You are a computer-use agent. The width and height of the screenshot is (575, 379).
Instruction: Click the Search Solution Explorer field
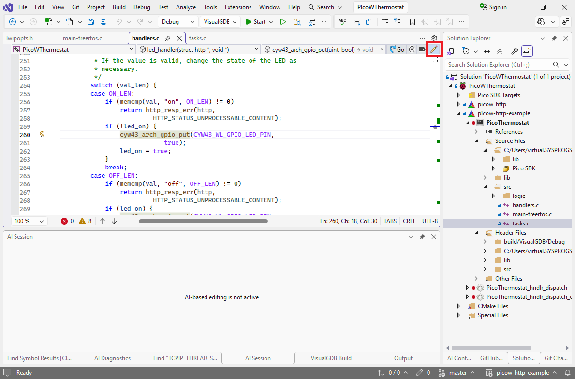coord(497,65)
